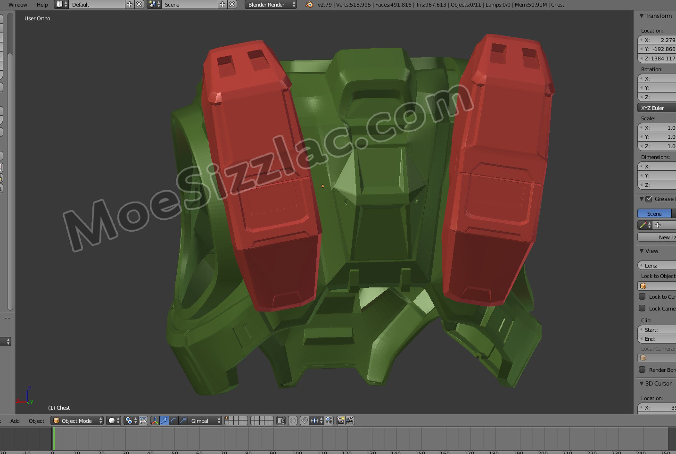Adjust the Lens value field
Viewport: 676px width, 454px height.
click(657, 266)
